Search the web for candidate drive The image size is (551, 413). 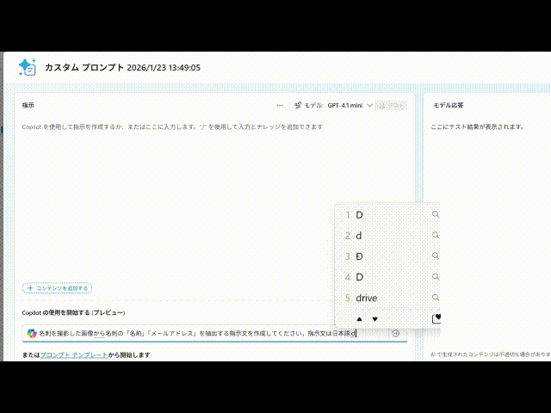pyautogui.click(x=436, y=298)
